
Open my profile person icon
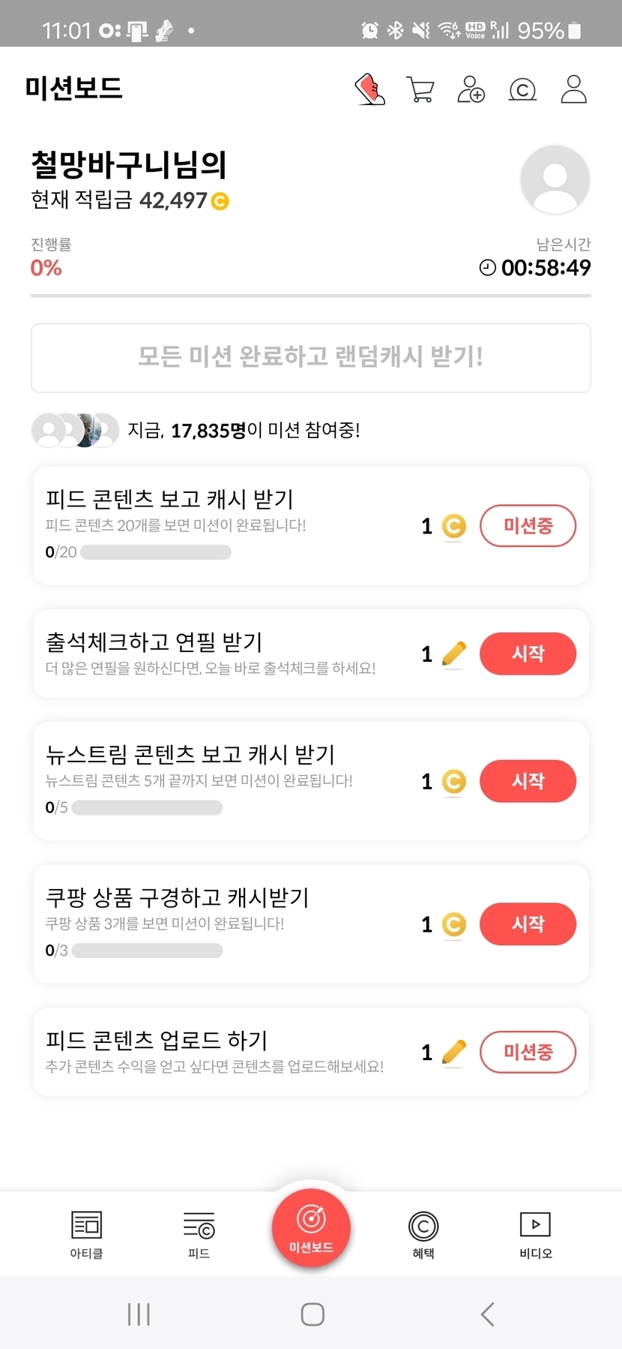pos(573,89)
